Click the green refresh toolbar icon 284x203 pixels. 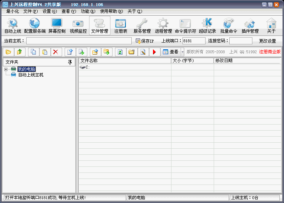click(x=120, y=52)
